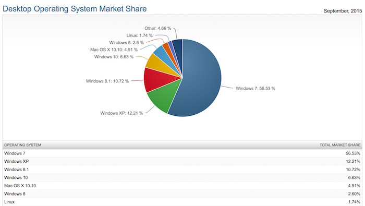Select the 'Other: 4.66 %' chart label
The image size is (365, 206).
(x=157, y=28)
